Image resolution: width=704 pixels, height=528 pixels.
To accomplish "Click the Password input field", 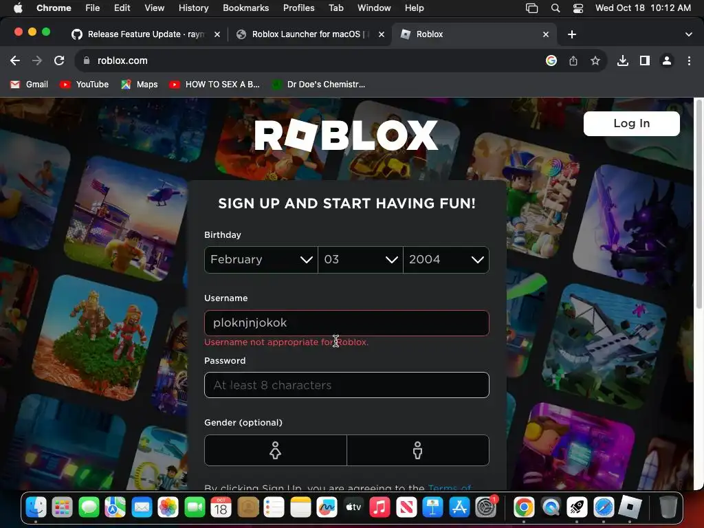I will point(346,385).
